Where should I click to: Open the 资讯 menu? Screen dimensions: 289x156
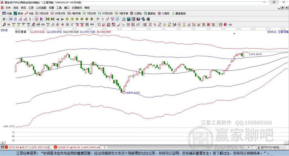coord(23,8)
